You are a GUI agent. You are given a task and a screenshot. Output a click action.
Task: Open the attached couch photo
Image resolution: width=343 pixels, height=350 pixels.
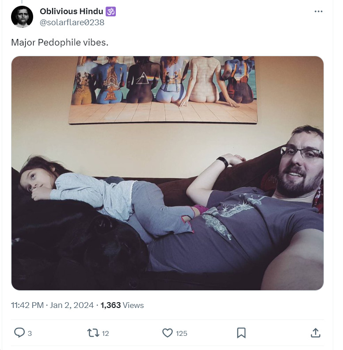(x=168, y=173)
